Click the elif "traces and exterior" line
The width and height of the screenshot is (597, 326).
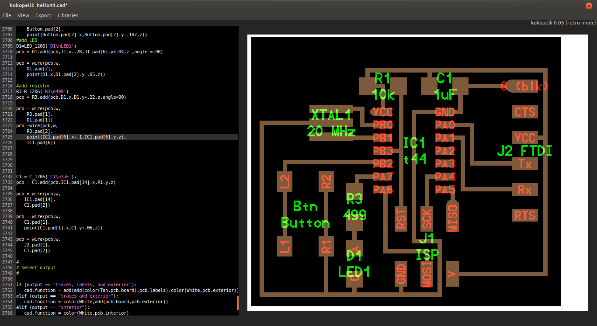[x=67, y=296]
